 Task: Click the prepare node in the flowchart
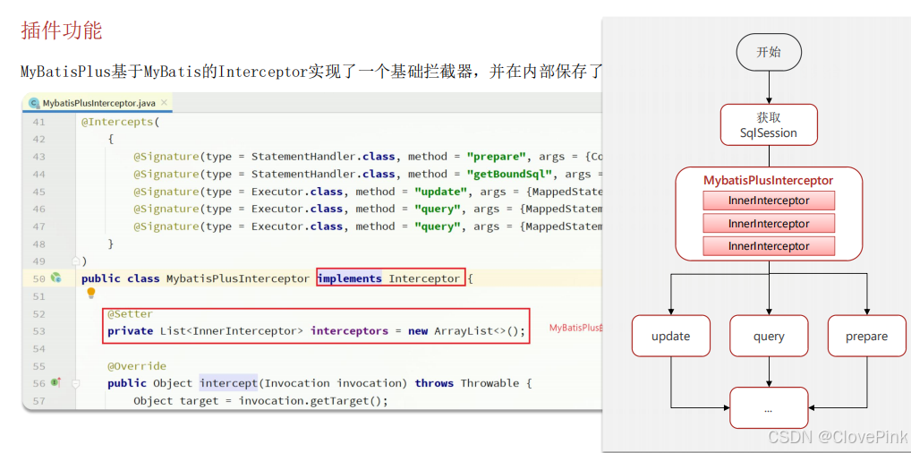tap(867, 336)
